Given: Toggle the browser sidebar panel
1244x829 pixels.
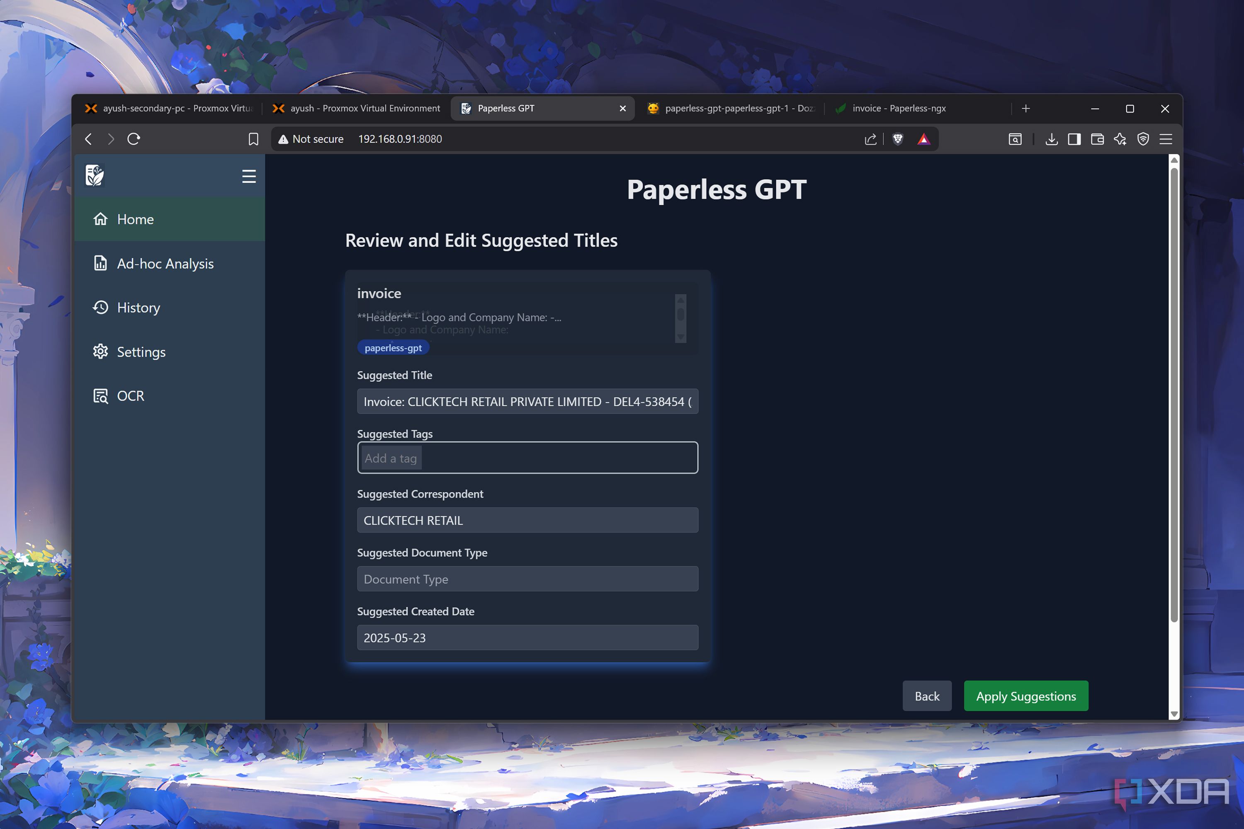Looking at the screenshot, I should click(x=1074, y=139).
